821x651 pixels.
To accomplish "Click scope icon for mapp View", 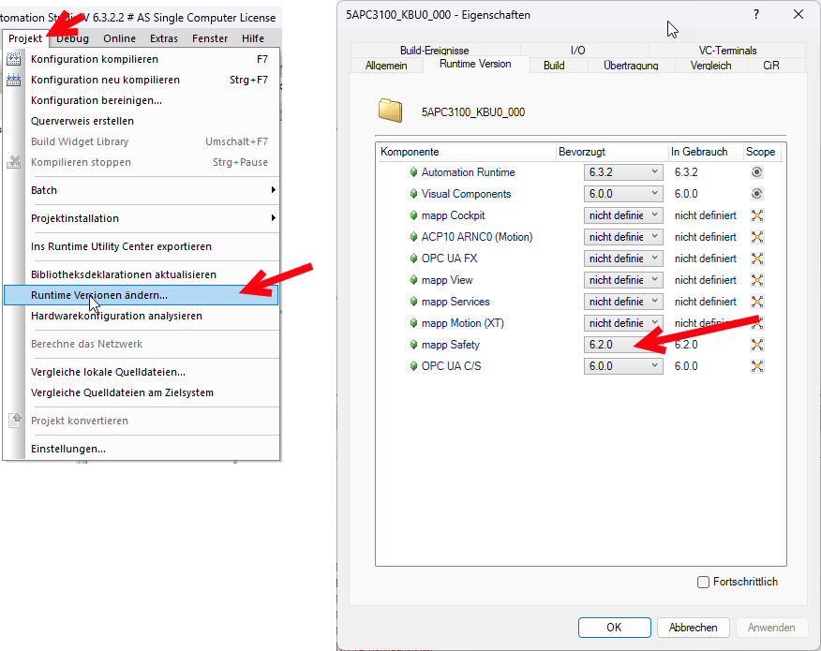I will click(757, 280).
